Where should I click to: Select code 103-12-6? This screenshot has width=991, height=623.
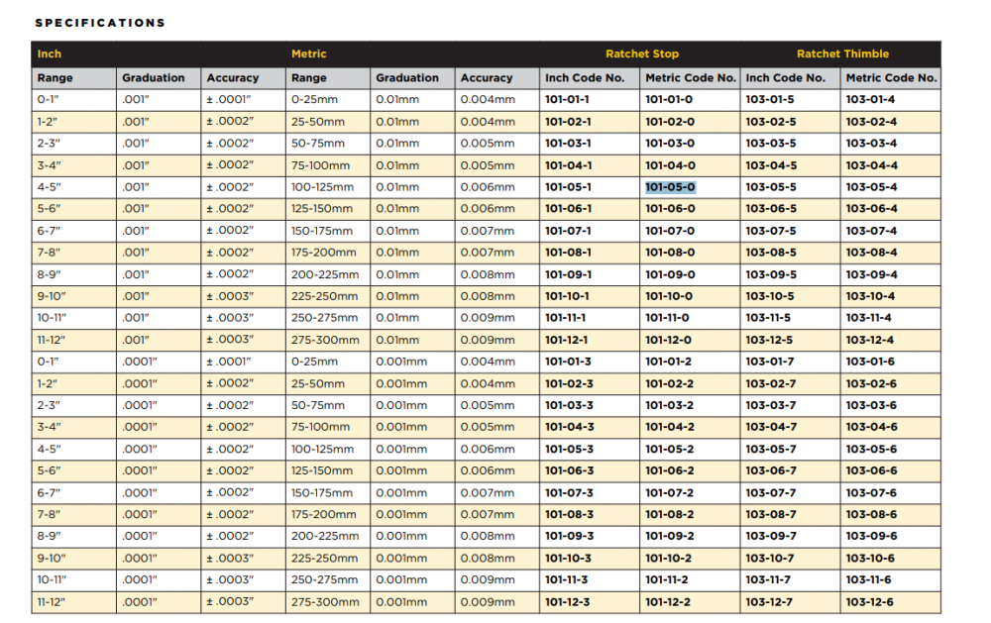tap(870, 602)
